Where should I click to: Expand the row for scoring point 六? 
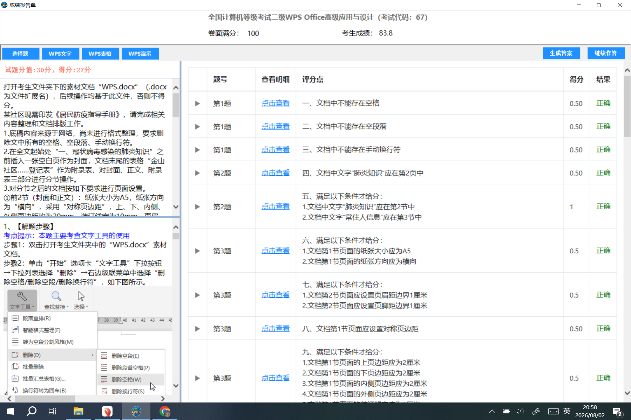197,251
